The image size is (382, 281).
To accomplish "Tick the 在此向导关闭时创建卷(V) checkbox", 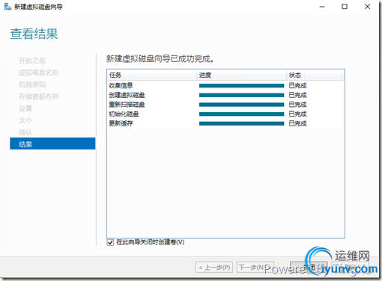I will pyautogui.click(x=110, y=242).
